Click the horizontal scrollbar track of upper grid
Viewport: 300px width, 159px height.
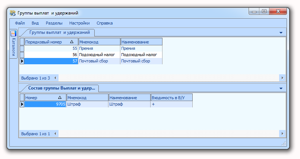[x=168, y=78]
